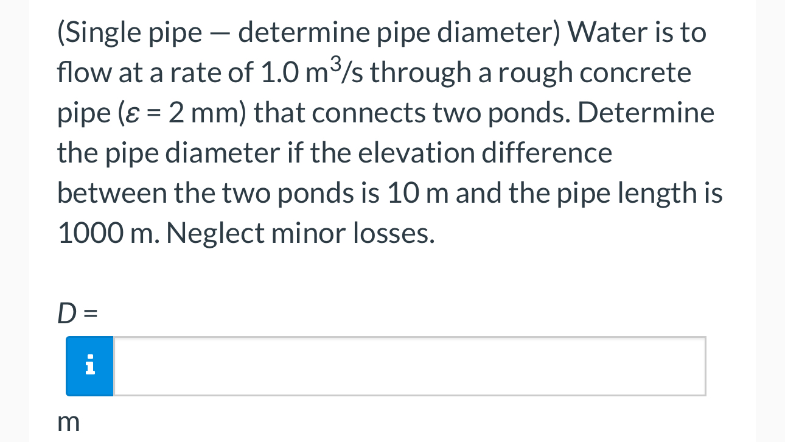Click the information marker left of the text field
Screen dimensions: 785x442
tap(89, 366)
